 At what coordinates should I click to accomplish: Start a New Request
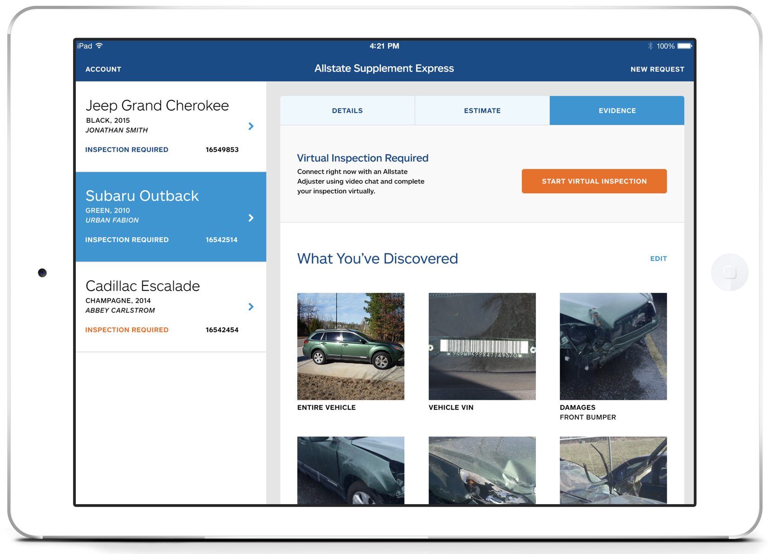tap(657, 69)
